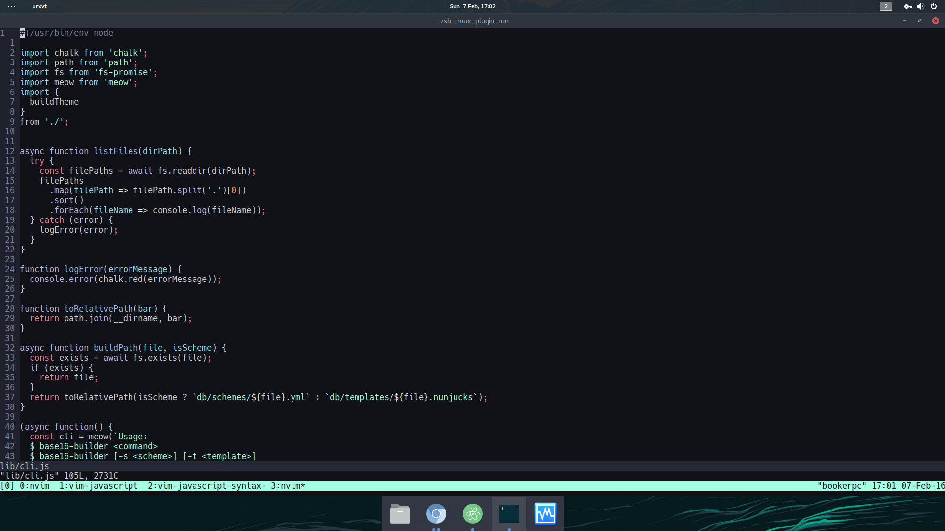
Task: Place cursor on the listFiles function name
Action: [x=116, y=151]
